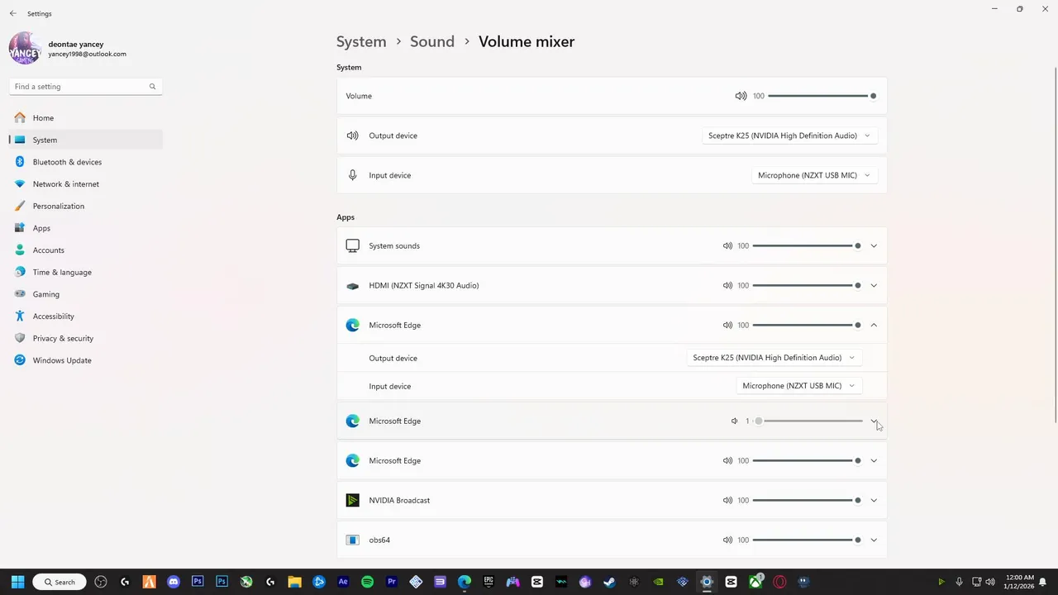The width and height of the screenshot is (1058, 595).
Task: Open Epic Games Launcher from the taskbar
Action: click(x=488, y=582)
